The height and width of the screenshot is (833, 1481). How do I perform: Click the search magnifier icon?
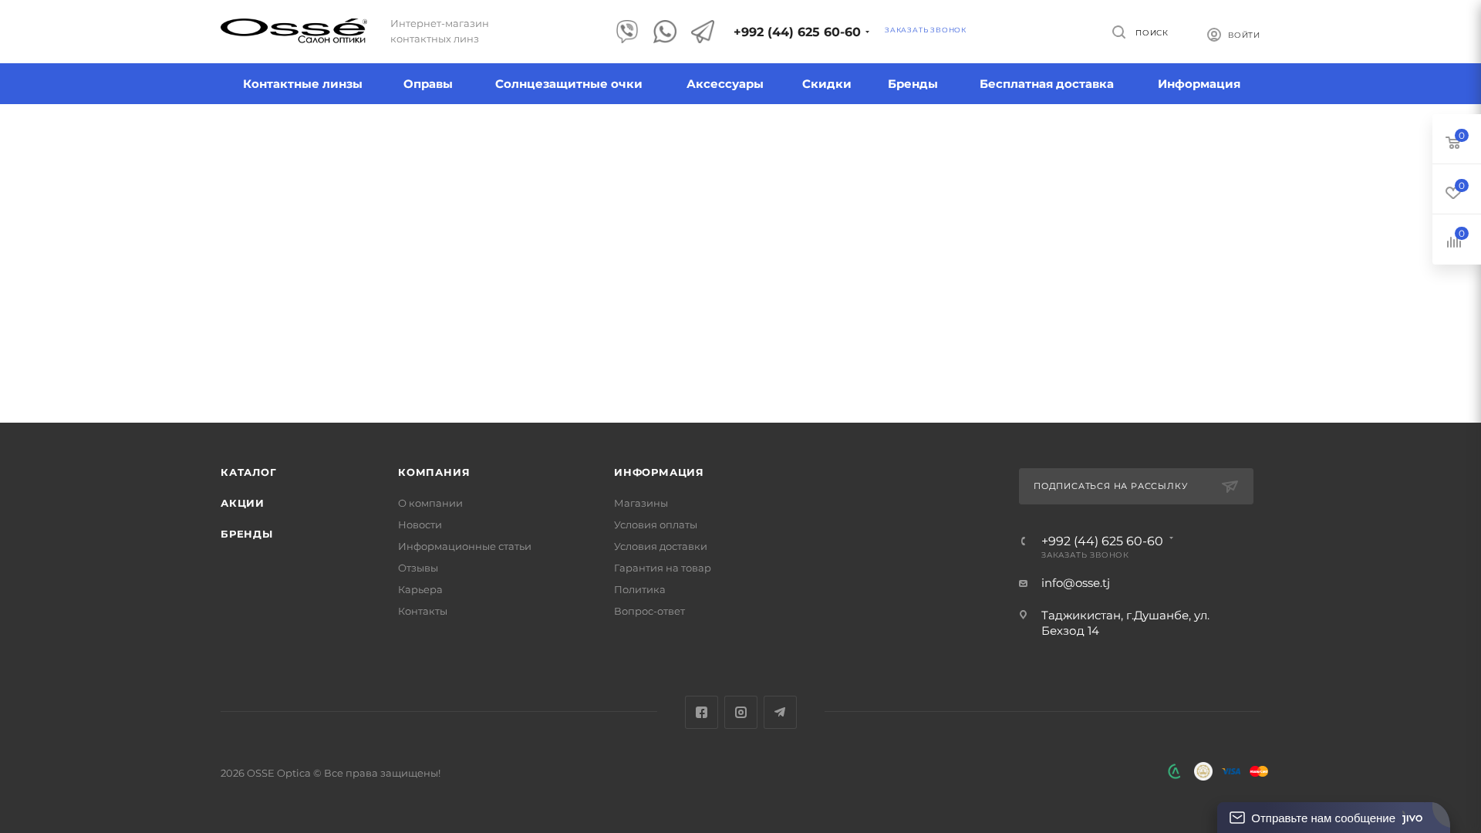click(1119, 32)
